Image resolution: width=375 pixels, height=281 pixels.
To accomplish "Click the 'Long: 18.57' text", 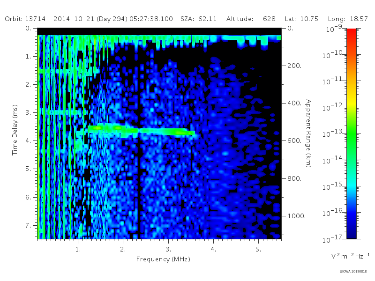I will tap(348, 19).
